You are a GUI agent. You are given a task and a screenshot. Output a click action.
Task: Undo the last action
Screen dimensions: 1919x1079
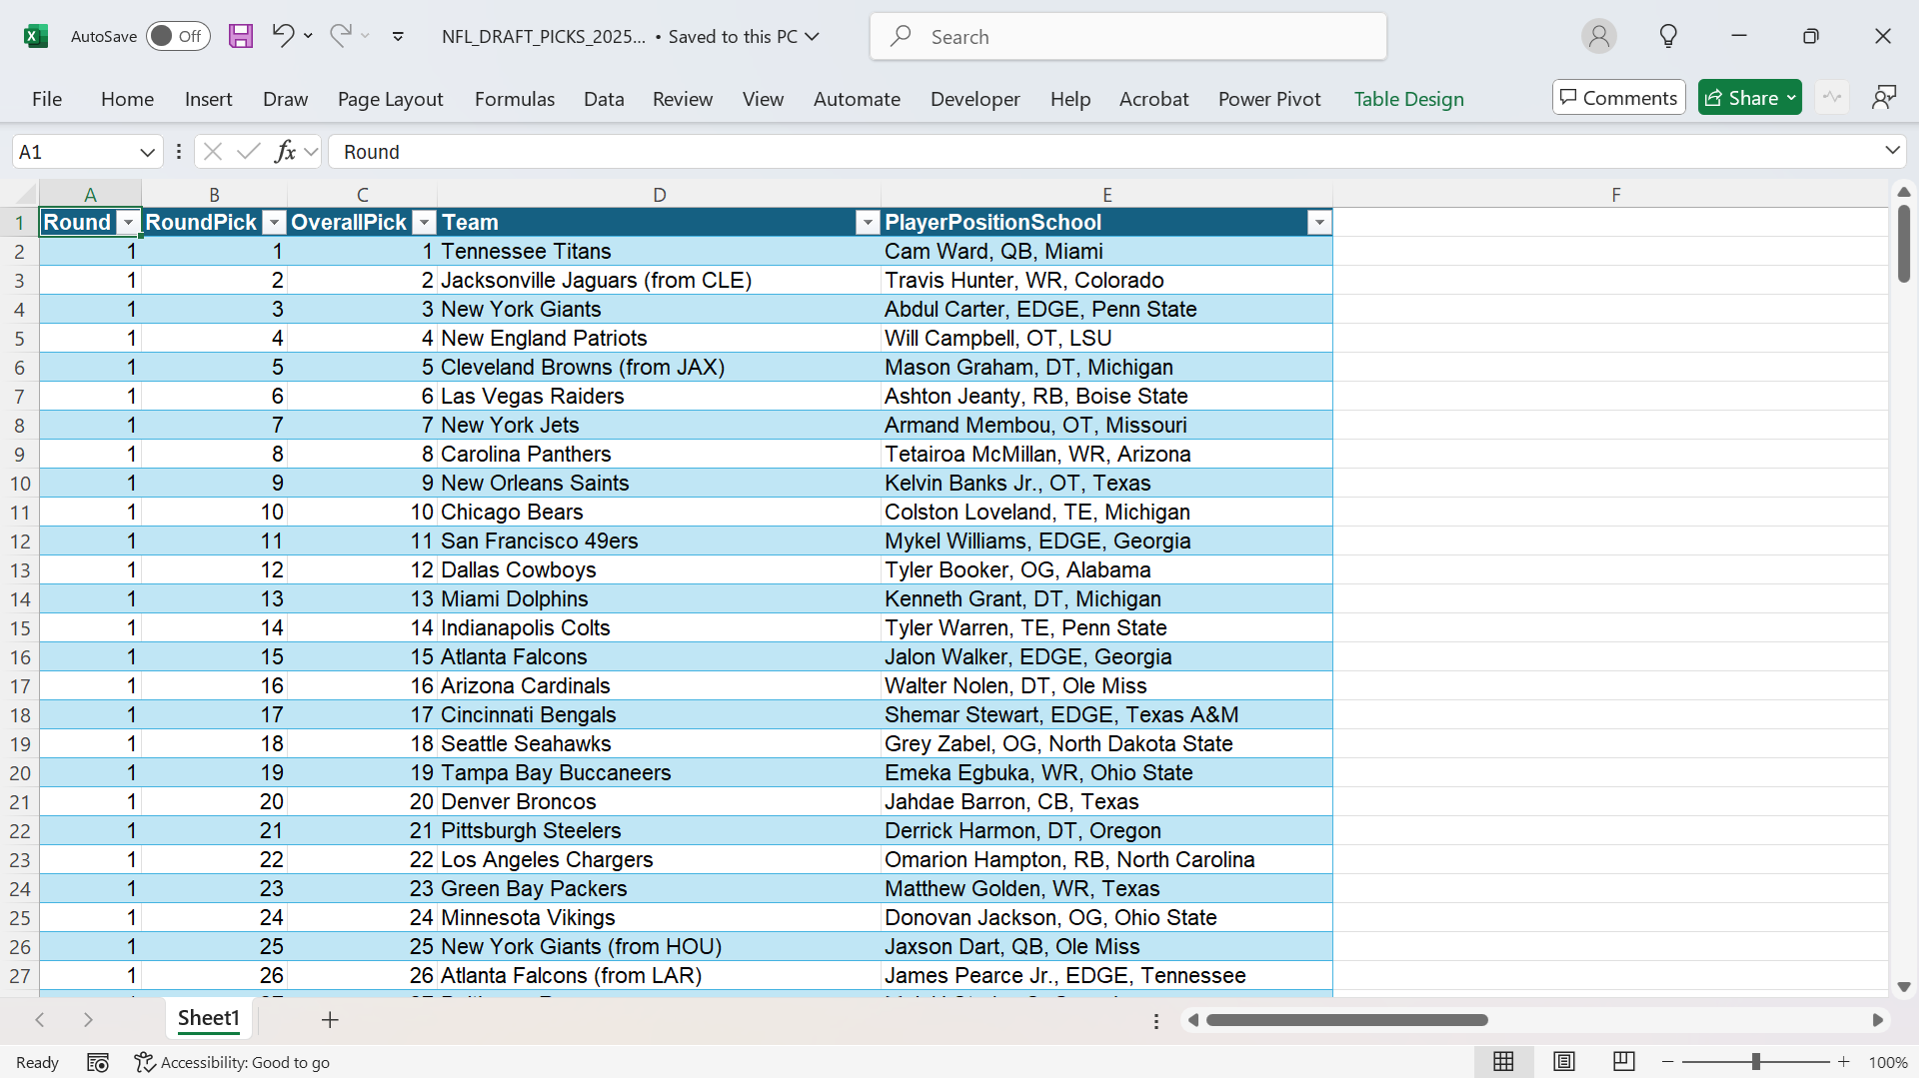tap(283, 36)
